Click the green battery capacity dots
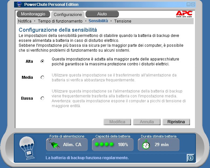The image size is (210, 168). click(104, 144)
